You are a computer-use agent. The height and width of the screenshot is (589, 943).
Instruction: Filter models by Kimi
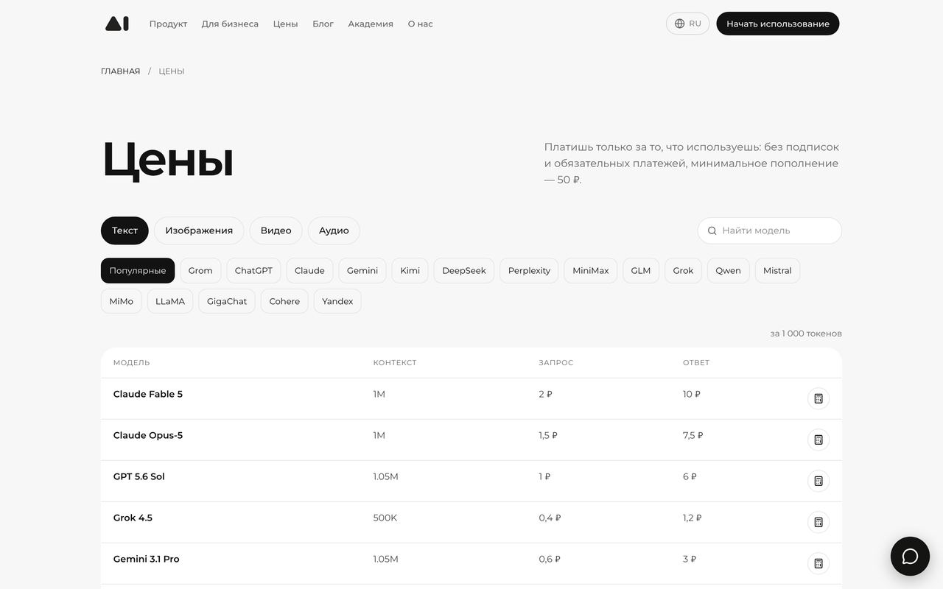click(x=410, y=270)
